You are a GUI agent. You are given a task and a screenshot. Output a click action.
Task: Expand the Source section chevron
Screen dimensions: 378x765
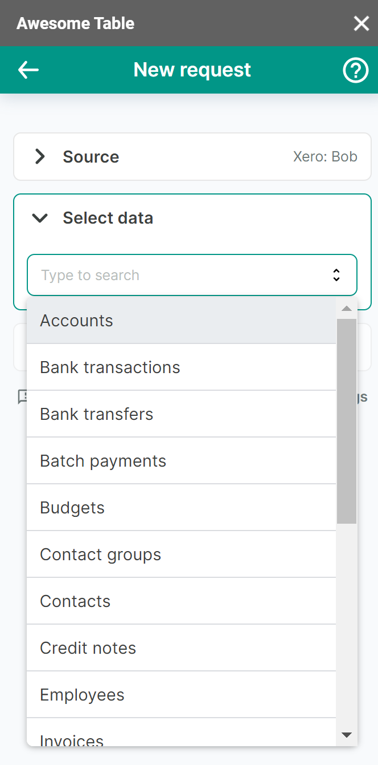click(40, 157)
